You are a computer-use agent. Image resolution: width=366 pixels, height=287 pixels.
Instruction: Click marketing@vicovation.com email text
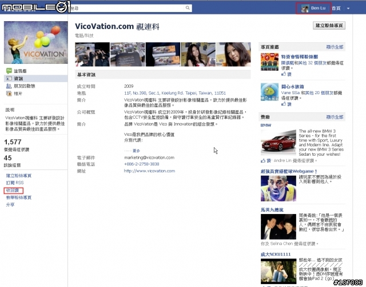coord(149,157)
